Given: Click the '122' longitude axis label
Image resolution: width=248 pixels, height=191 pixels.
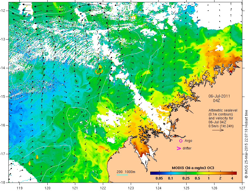Looking at the screenshot, I should click(x=103, y=188).
